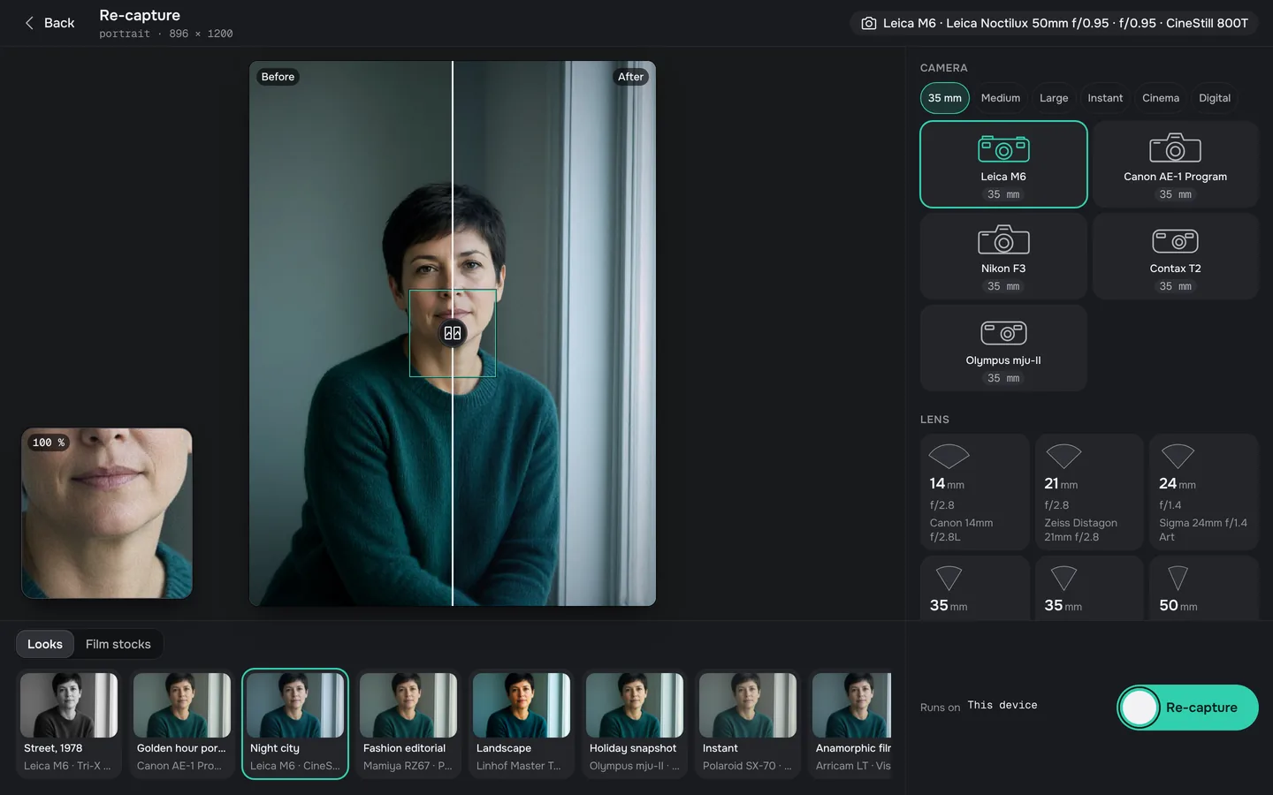
Task: Pick the 50 mm lens icon
Action: [1178, 579]
